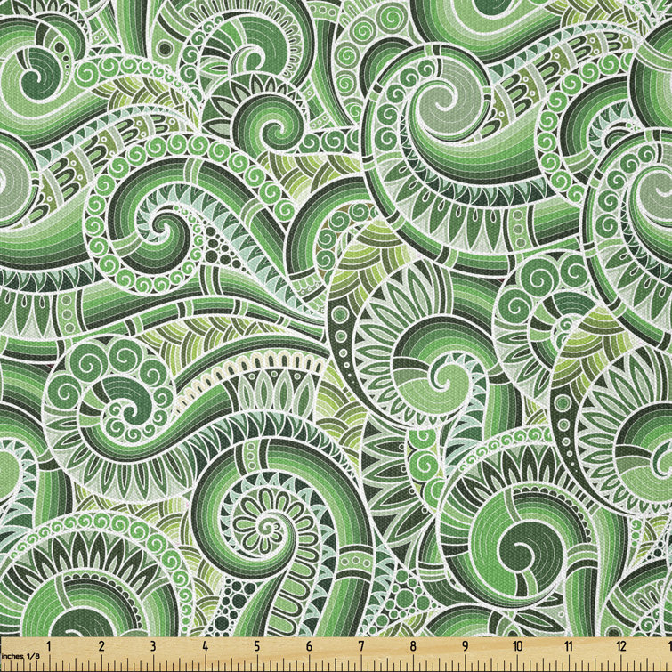The image size is (672, 672).
Task: Select the 6 inch ruler mark
Action: point(309,647)
